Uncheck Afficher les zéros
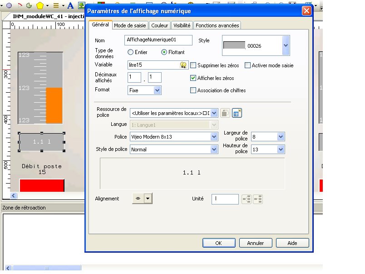The width and height of the screenshot is (365, 274). click(193, 78)
